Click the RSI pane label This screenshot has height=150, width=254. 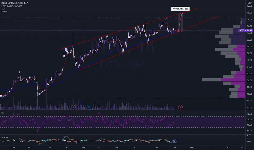(x=3, y=113)
